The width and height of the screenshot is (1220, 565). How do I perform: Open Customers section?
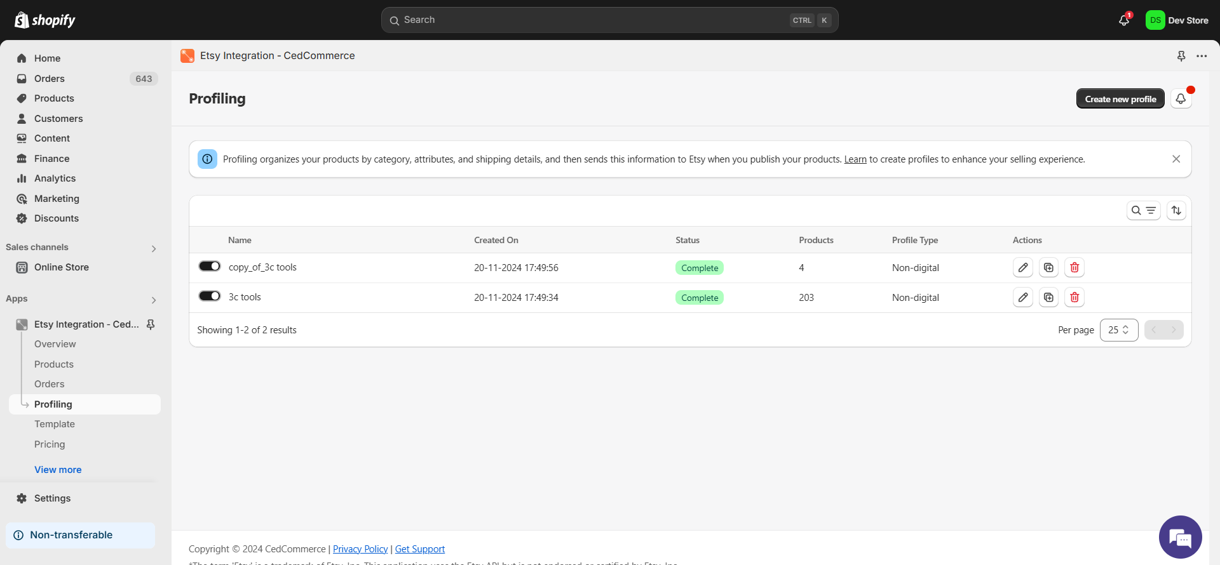(x=58, y=119)
